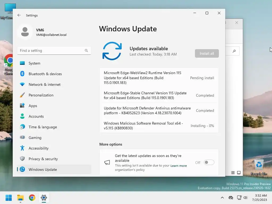Viewport: 272px width, 204px height.
Task: Click the VM6@collabnet.local account email
Action: pyautogui.click(x=51, y=35)
